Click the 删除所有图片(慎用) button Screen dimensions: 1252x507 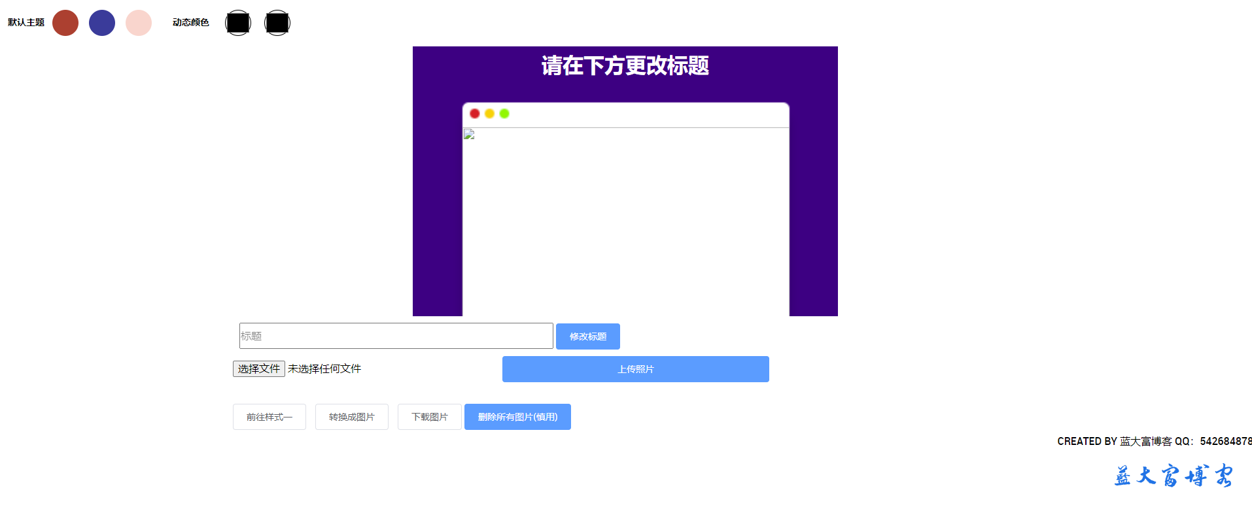click(517, 417)
